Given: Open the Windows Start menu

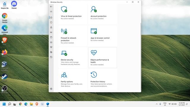Looking at the screenshot, I should tap(4, 104).
